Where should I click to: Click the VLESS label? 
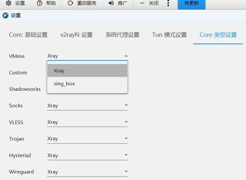click(16, 122)
